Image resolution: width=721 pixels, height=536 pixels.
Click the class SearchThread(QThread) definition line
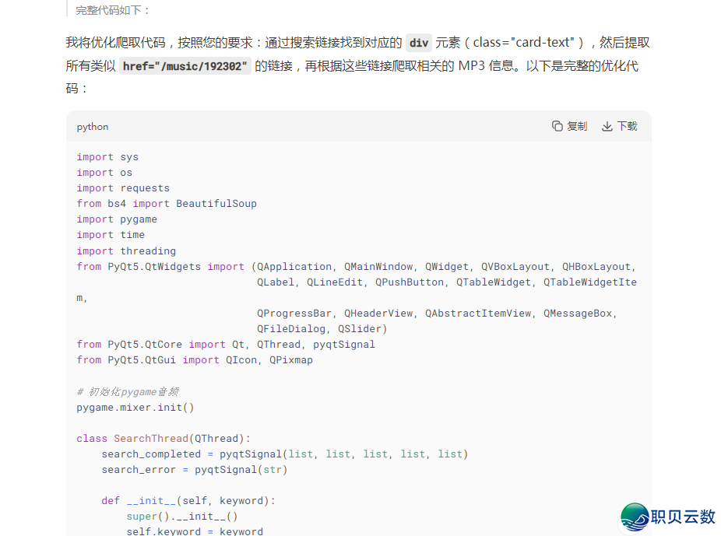[164, 439]
